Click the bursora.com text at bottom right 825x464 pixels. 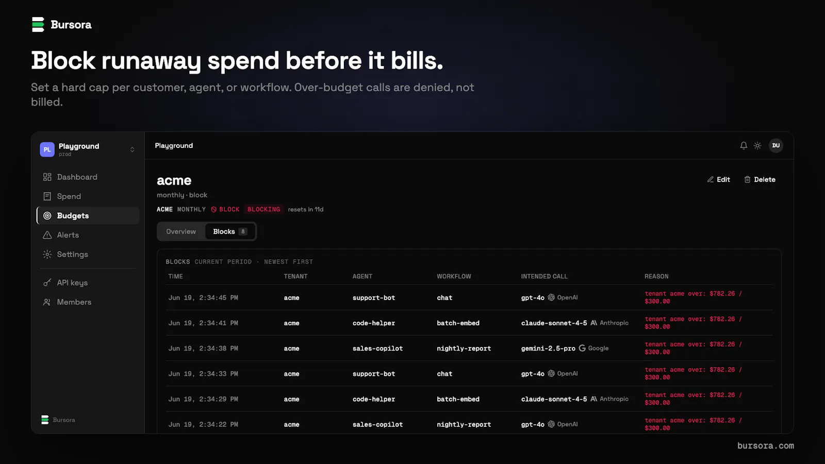(x=766, y=446)
